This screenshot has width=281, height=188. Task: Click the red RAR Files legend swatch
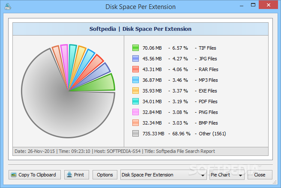click(135, 69)
